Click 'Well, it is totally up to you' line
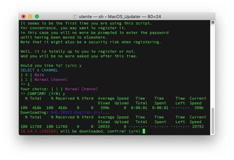Image resolution: width=234 pixels, height=160 pixels. 78,51
